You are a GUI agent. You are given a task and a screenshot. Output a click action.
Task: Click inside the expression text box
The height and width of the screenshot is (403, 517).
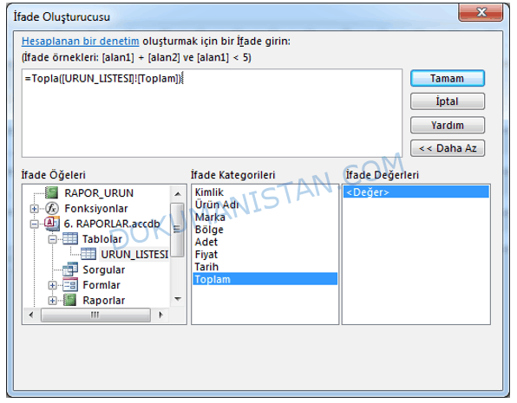pyautogui.click(x=212, y=113)
